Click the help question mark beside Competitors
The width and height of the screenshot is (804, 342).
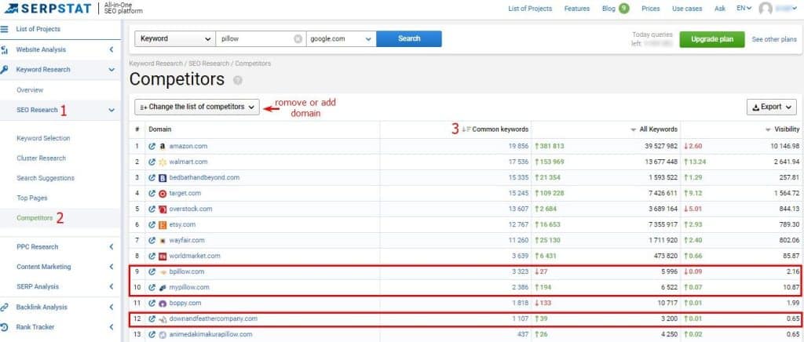coord(237,81)
